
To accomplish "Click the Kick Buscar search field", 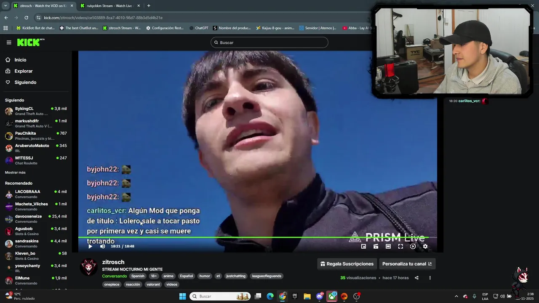I will pos(269,43).
